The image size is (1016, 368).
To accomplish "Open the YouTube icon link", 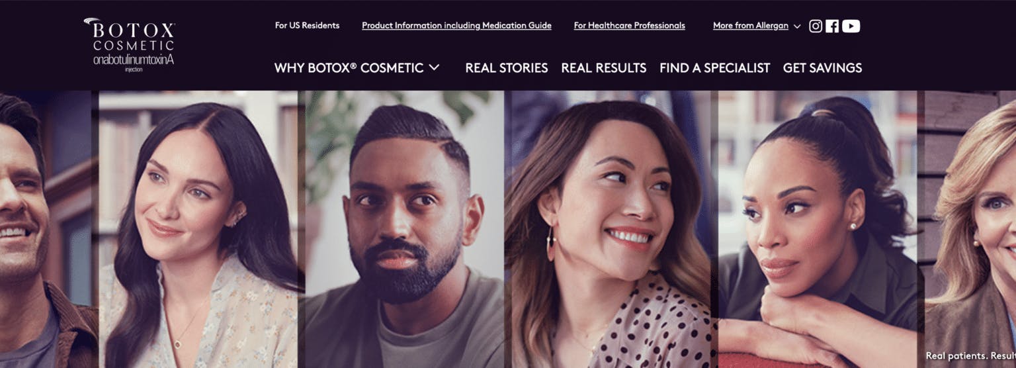I will [851, 26].
